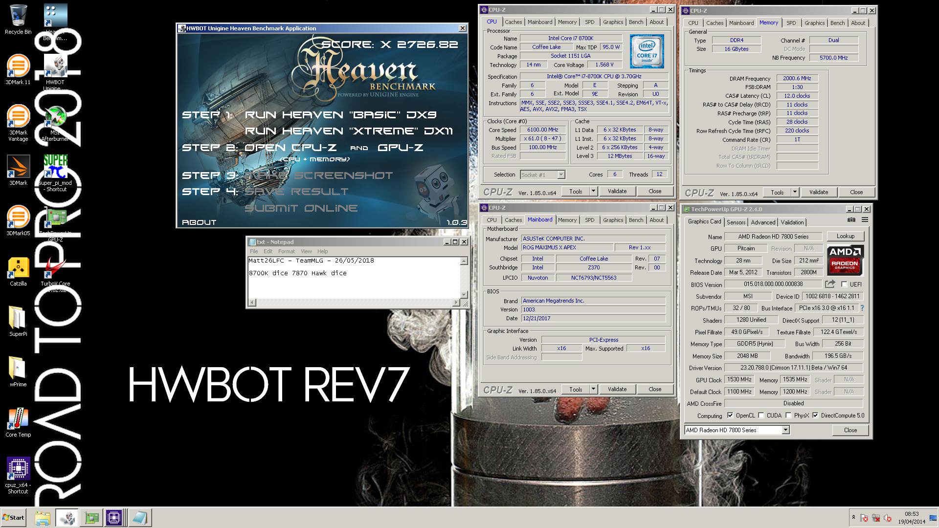
Task: Toggle the OpenCL checkbox
Action: click(730, 416)
